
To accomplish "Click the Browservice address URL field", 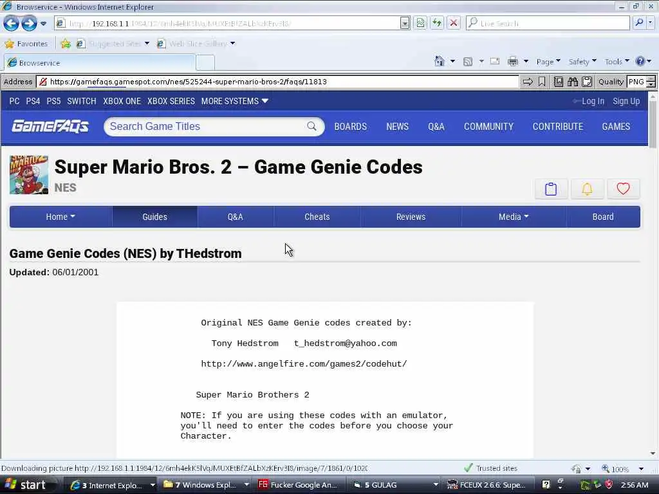I will 278,82.
